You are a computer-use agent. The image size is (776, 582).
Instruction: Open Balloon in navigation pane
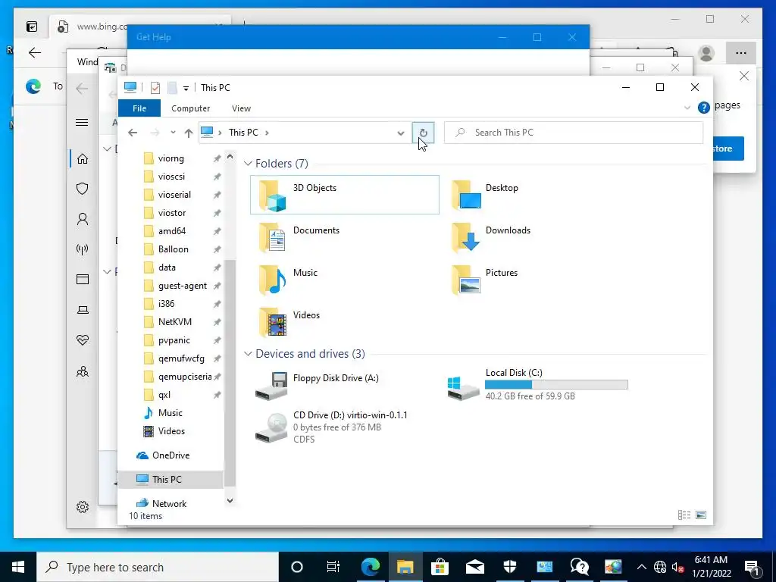(174, 249)
